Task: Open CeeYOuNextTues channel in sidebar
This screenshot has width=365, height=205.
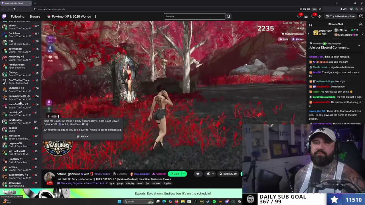Action: tap(21, 82)
